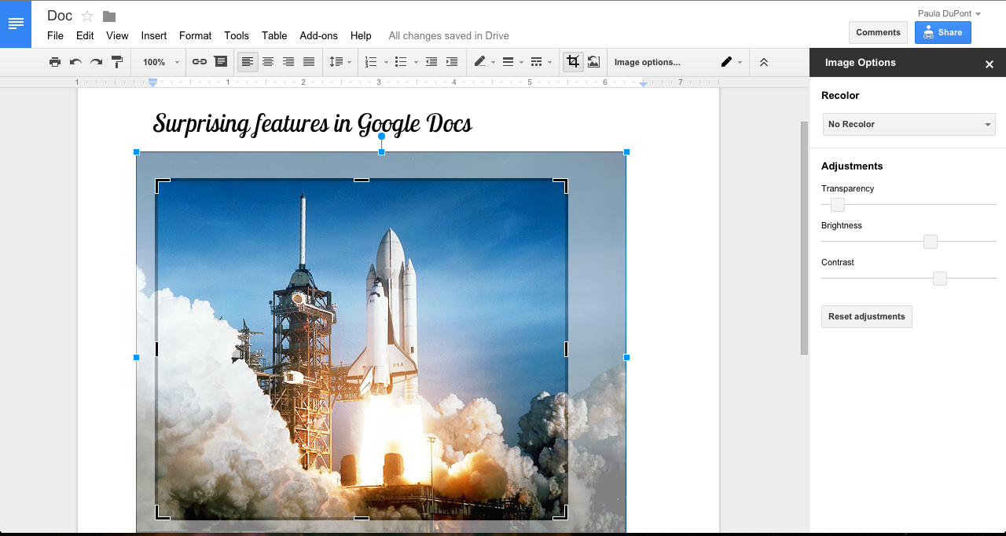The width and height of the screenshot is (1006, 536).
Task: Click the Brightness slider handle
Action: 931,242
